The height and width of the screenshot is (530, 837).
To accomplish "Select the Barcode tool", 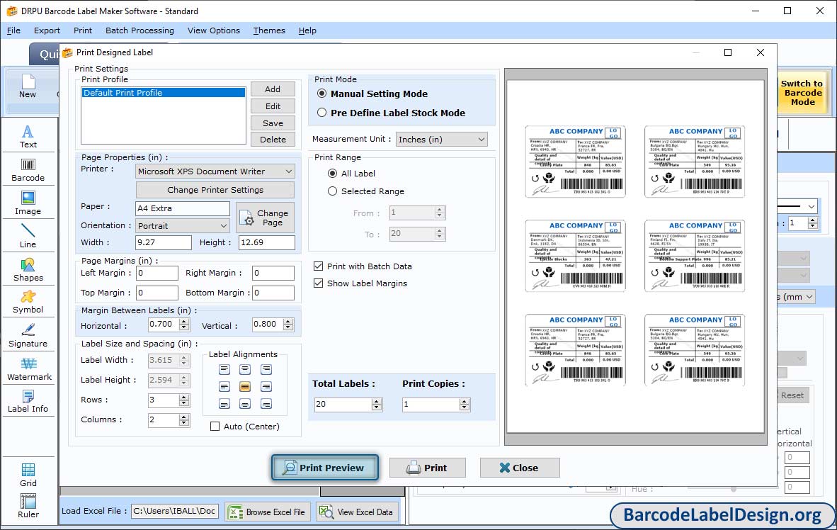I will [x=28, y=170].
